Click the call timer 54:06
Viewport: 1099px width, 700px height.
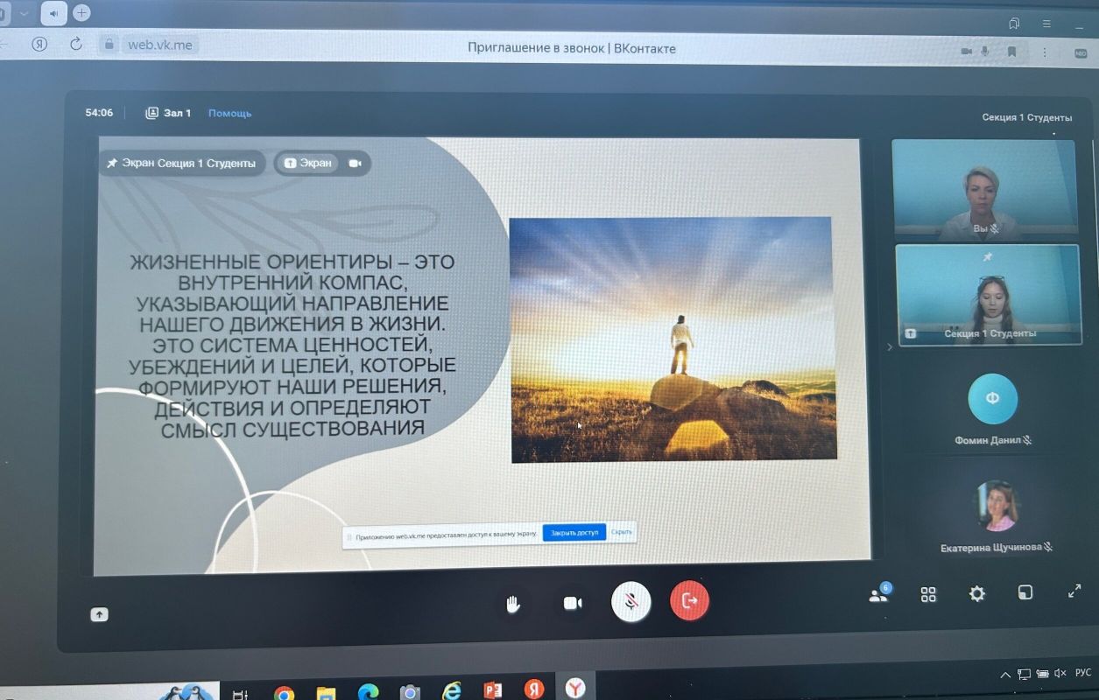tap(99, 113)
